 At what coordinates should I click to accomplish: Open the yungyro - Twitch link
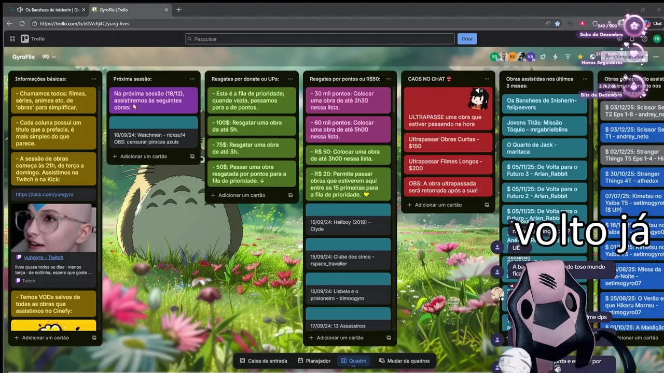44,257
